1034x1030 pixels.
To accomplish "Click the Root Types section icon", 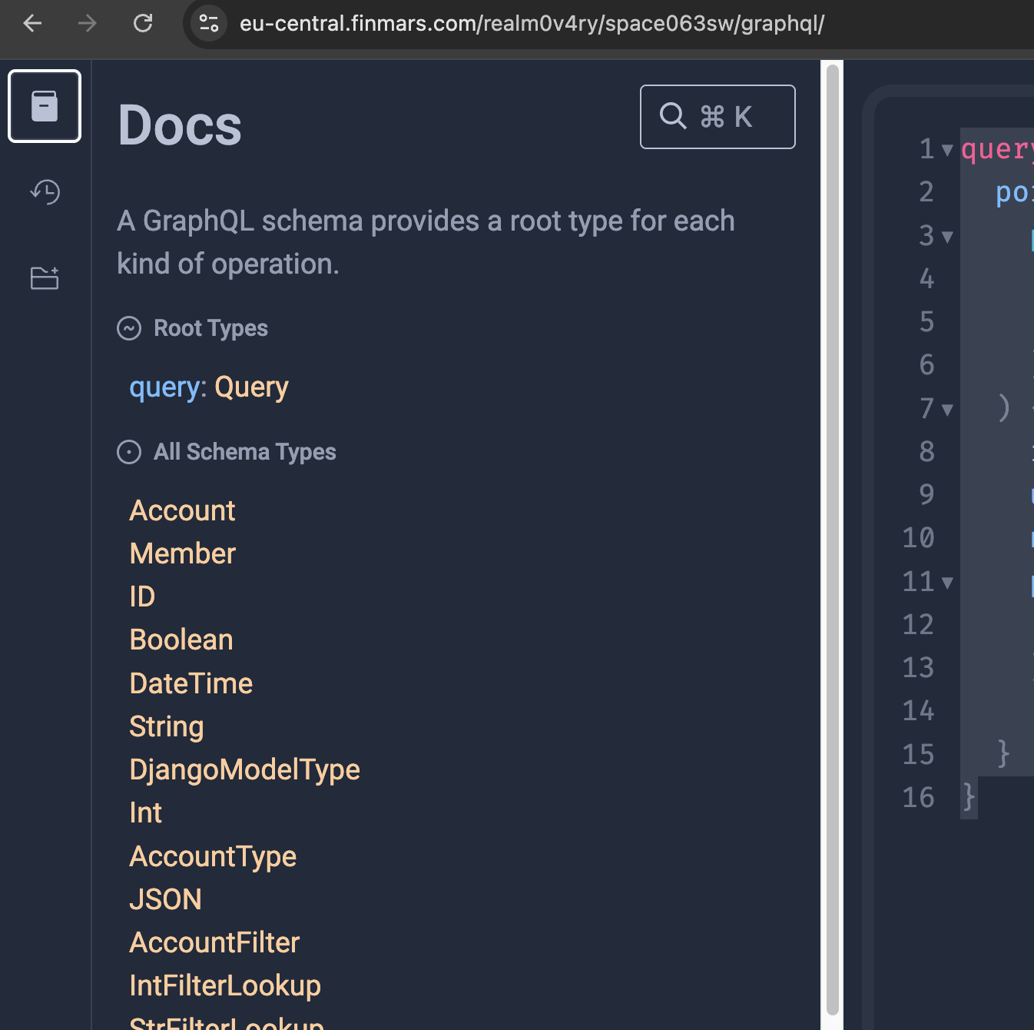I will 129,328.
